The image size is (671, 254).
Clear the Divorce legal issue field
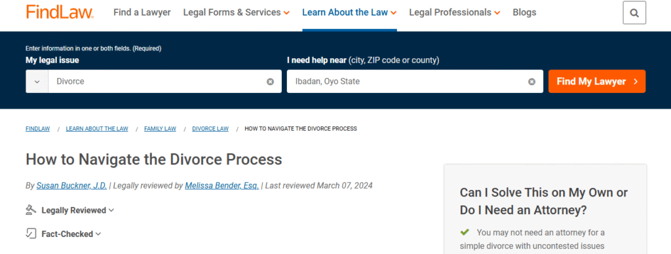(271, 81)
